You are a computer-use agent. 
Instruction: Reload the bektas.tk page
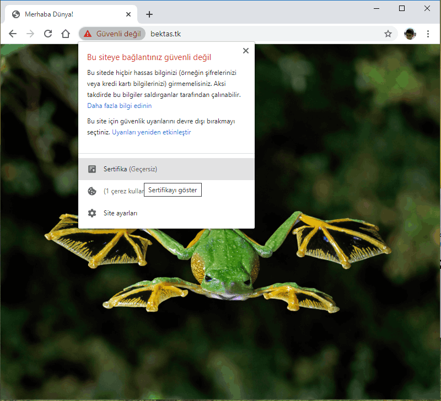(x=48, y=34)
